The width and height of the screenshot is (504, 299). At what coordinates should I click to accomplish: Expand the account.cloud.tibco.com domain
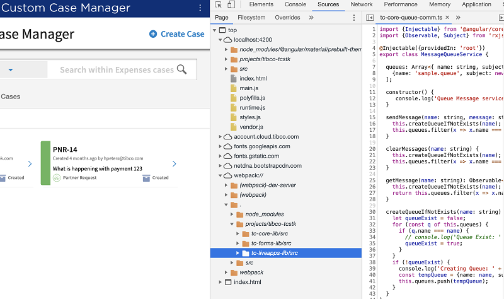(x=220, y=137)
